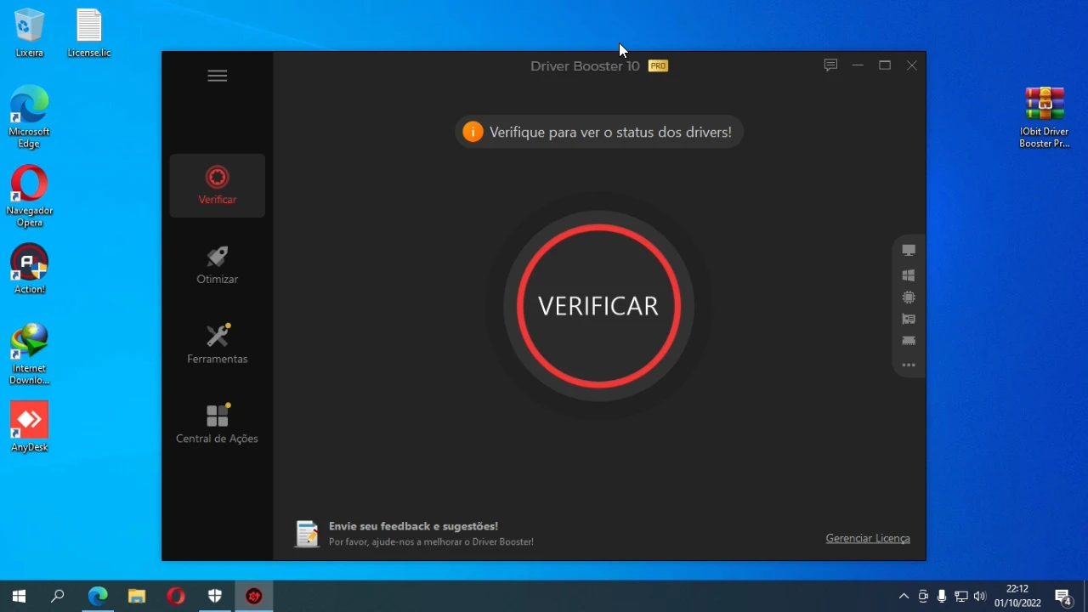Image resolution: width=1088 pixels, height=612 pixels.
Task: Click the Envie seu feedback e sugestões banner
Action: point(415,534)
